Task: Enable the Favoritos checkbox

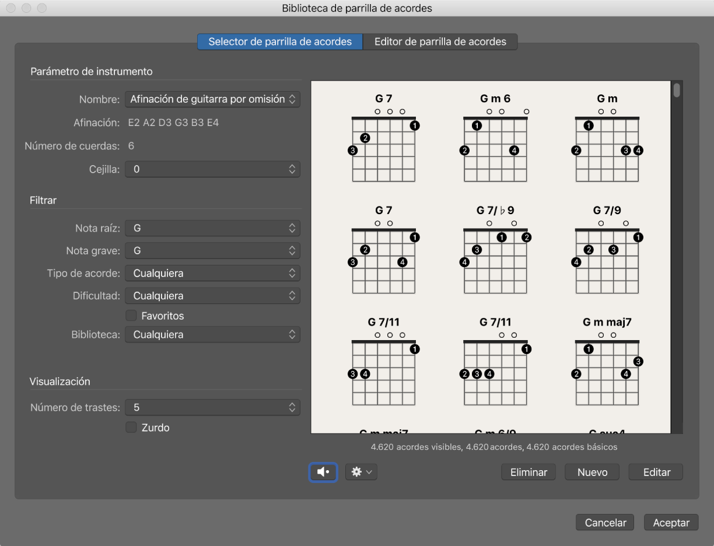Action: click(131, 316)
